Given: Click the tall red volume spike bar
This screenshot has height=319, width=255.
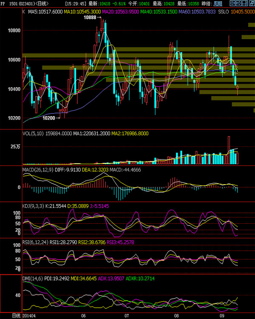Looking at the screenshot, I should pos(229,150).
